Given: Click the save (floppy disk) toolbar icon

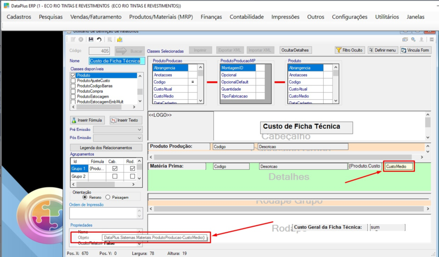Looking at the screenshot, I should [x=91, y=39].
